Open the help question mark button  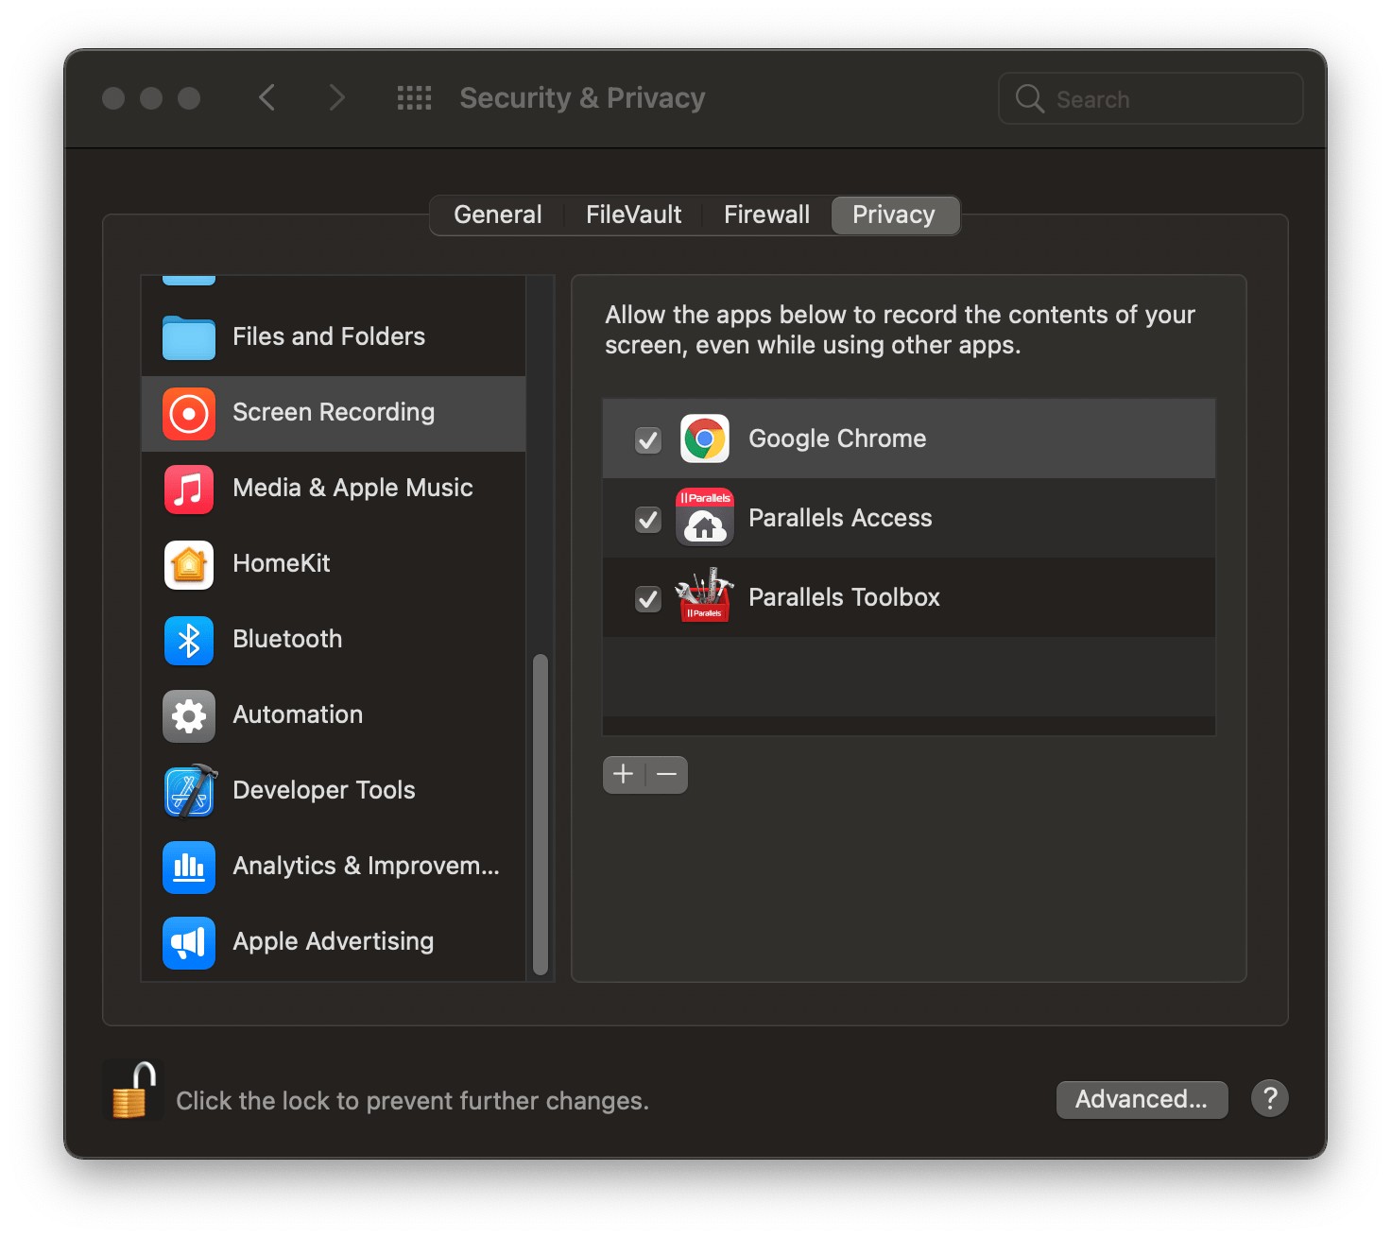tap(1269, 1098)
